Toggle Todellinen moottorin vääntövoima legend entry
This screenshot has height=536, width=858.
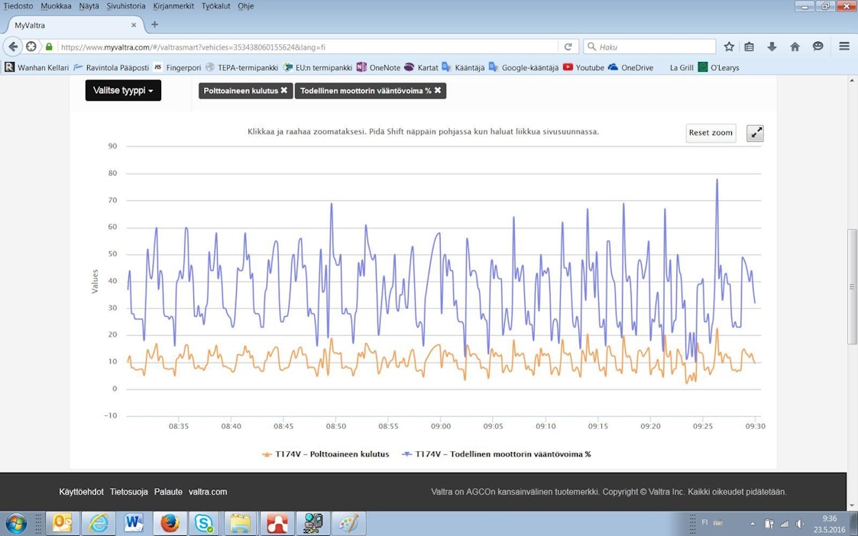tap(497, 454)
